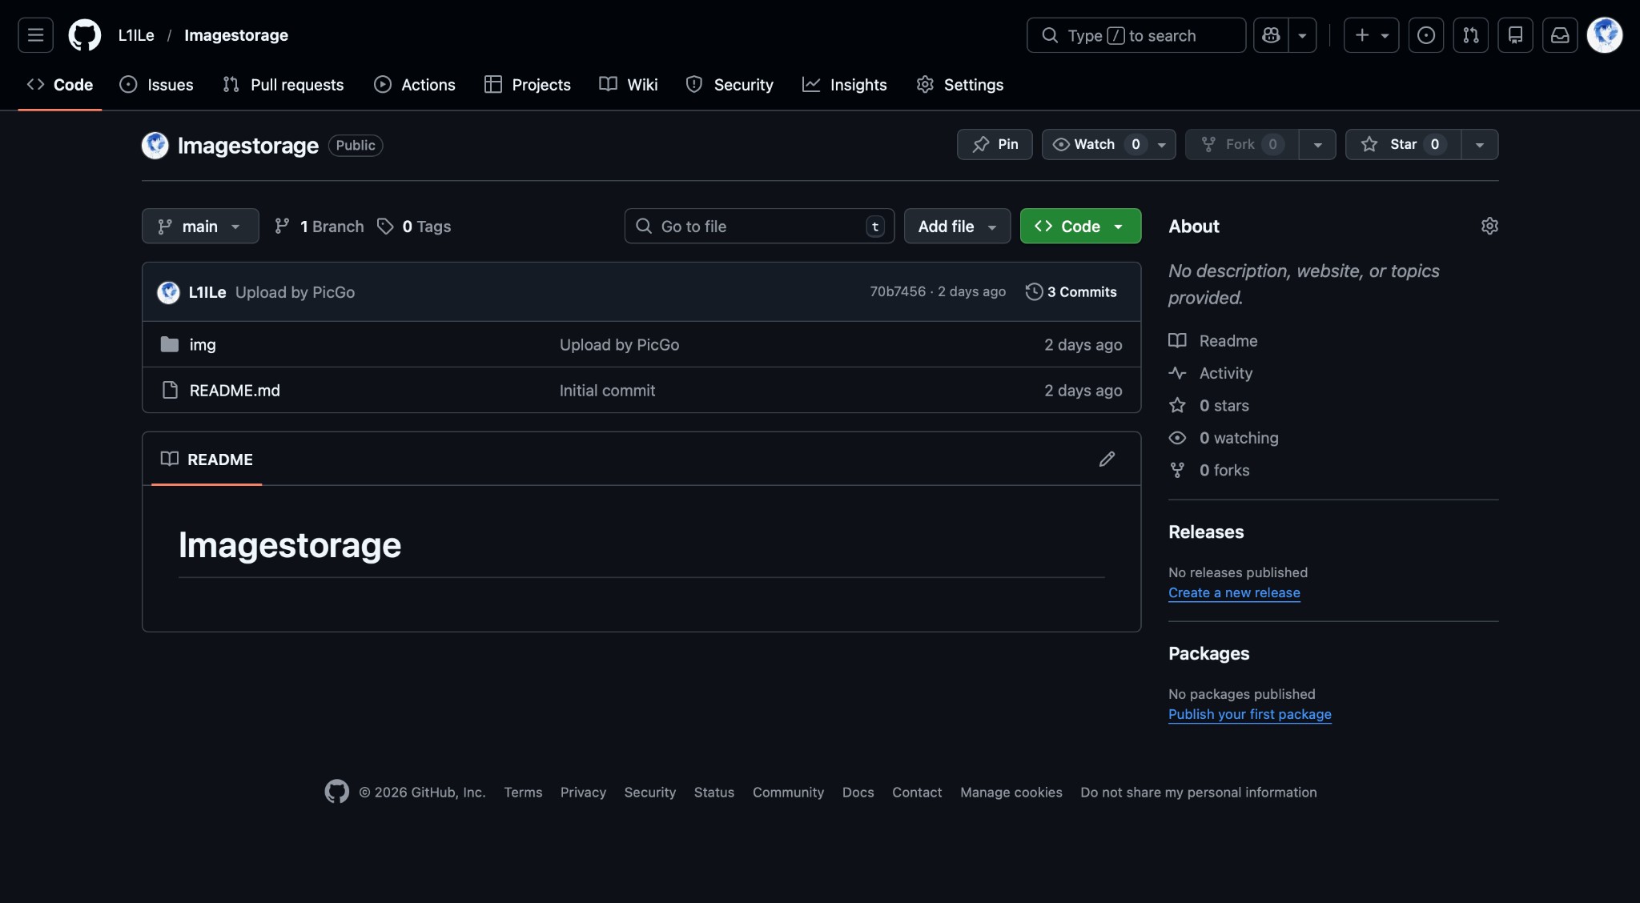Open About section settings via the gear icon

click(x=1489, y=226)
